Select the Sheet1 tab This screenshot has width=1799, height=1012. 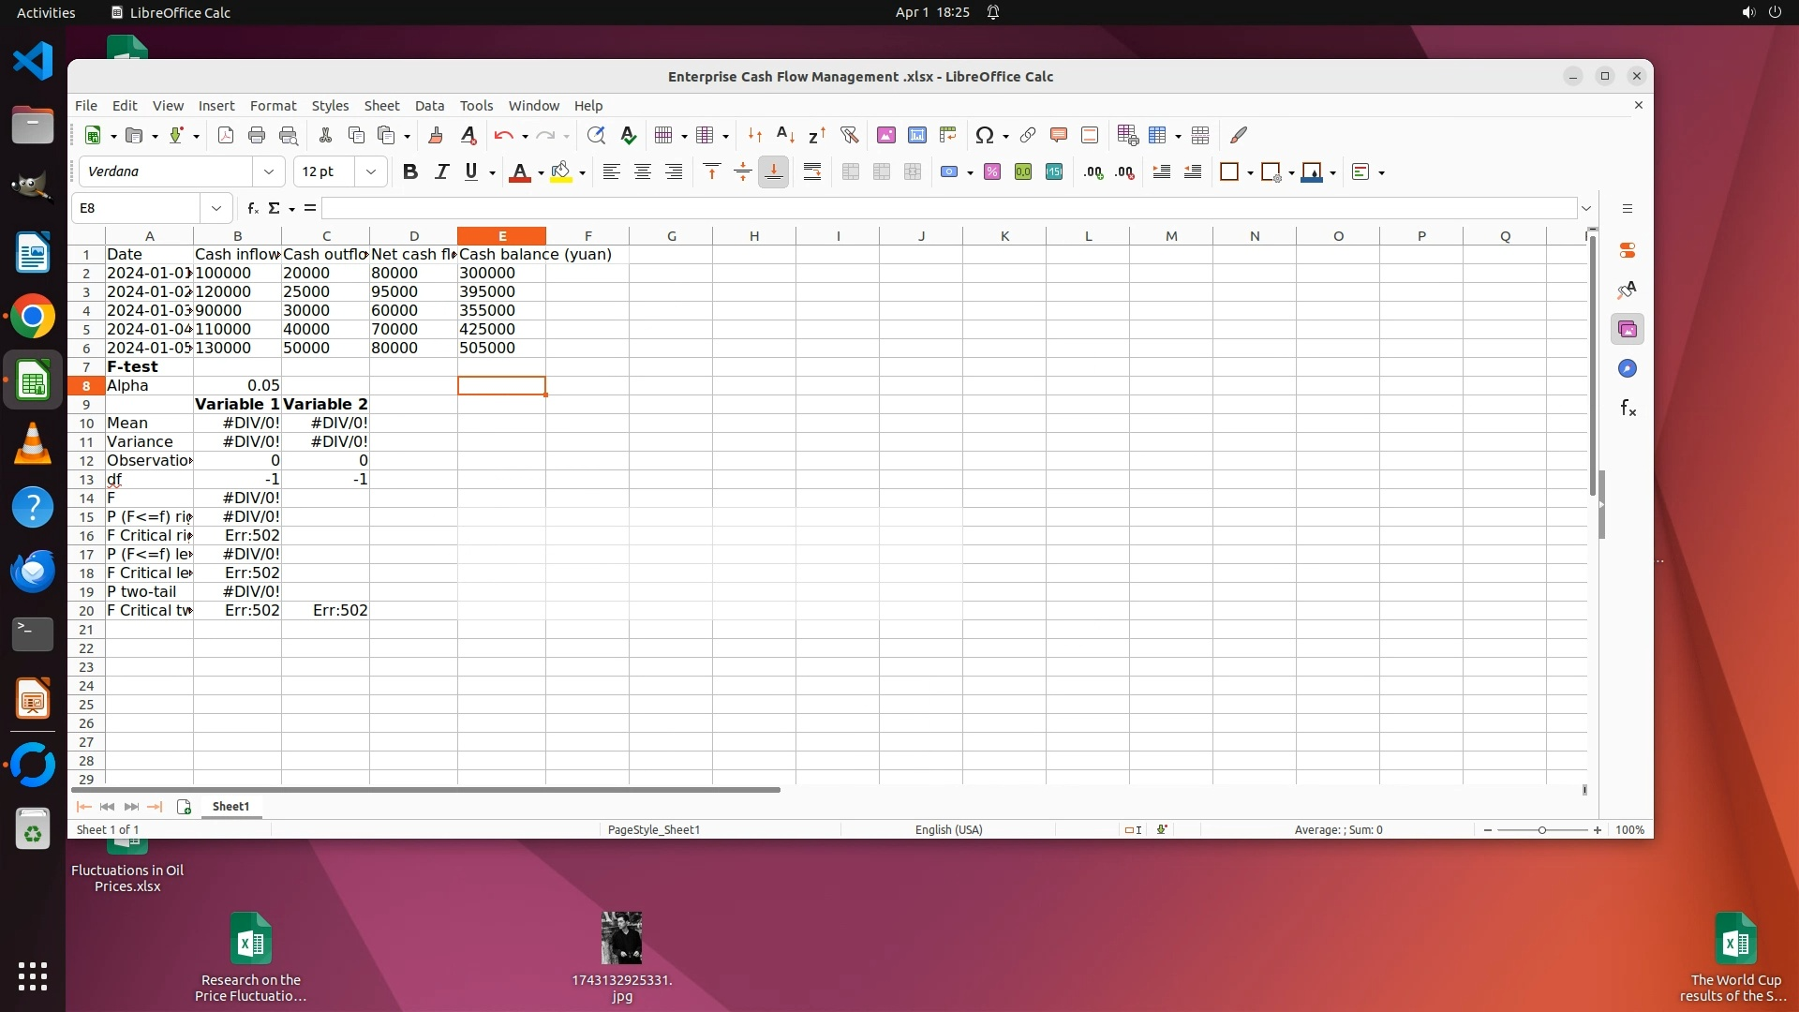click(230, 807)
